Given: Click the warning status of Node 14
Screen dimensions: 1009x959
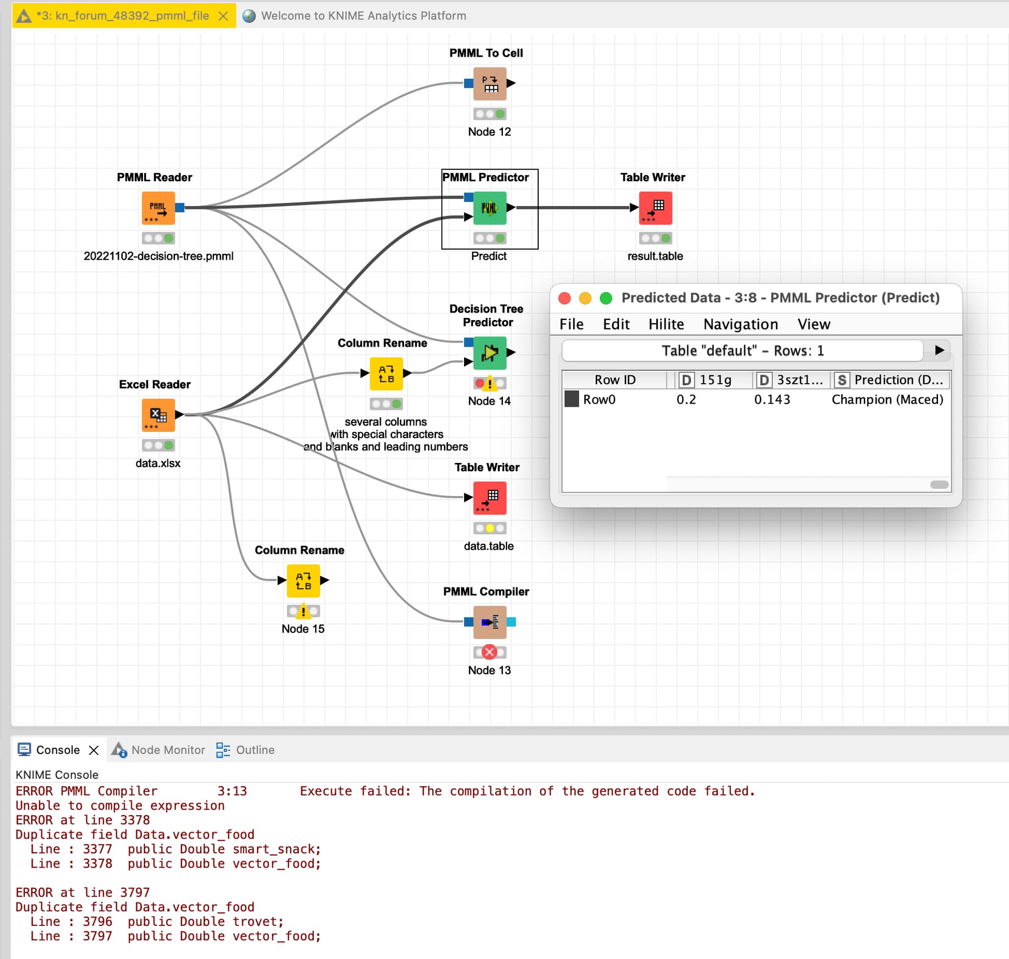Looking at the screenshot, I should [x=490, y=383].
